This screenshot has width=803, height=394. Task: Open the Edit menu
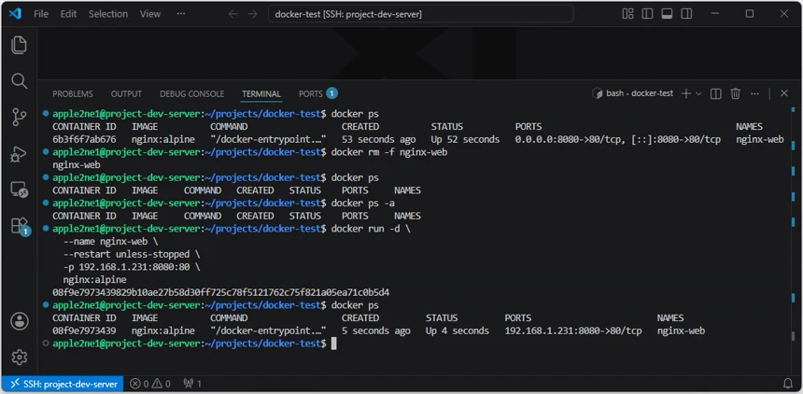(x=68, y=14)
